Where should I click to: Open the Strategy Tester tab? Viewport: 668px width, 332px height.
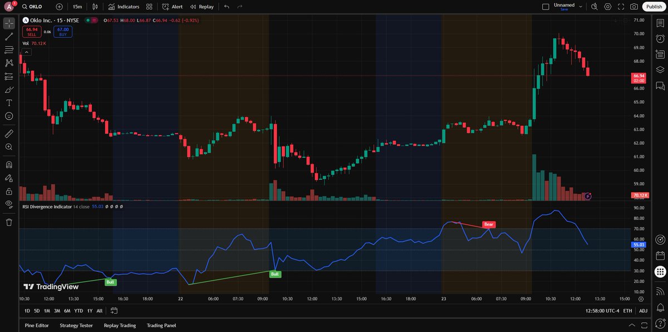point(76,325)
